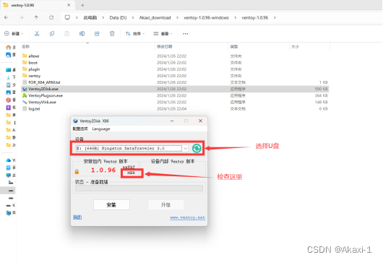Click the Network icon in the navigation pane
This screenshot has width=383, height=260.
(x=8, y=213)
